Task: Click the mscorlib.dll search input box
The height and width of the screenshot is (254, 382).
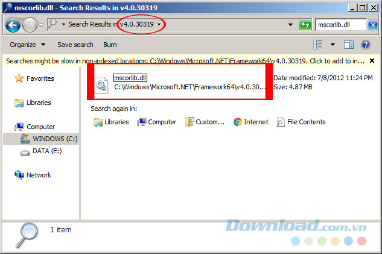Action: (341, 25)
